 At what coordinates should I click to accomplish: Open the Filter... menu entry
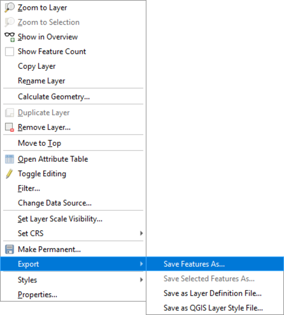point(73,189)
